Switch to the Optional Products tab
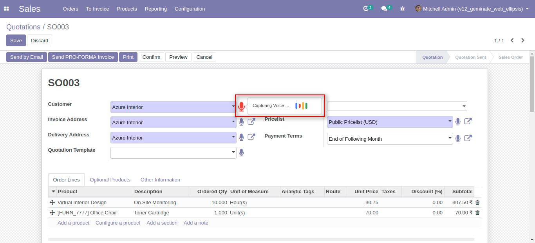 pos(110,180)
